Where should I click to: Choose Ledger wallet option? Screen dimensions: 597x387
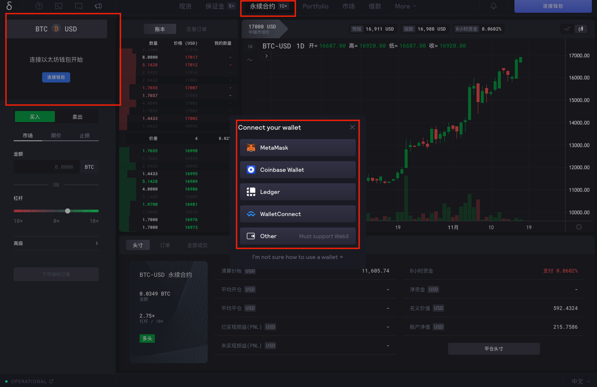coord(298,192)
